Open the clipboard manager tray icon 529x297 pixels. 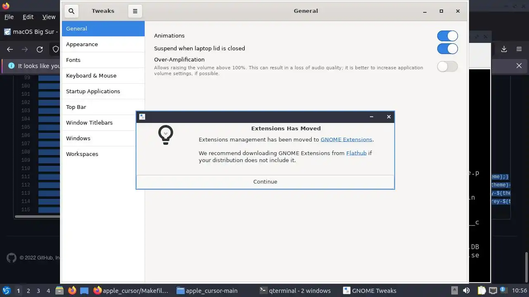(481, 290)
